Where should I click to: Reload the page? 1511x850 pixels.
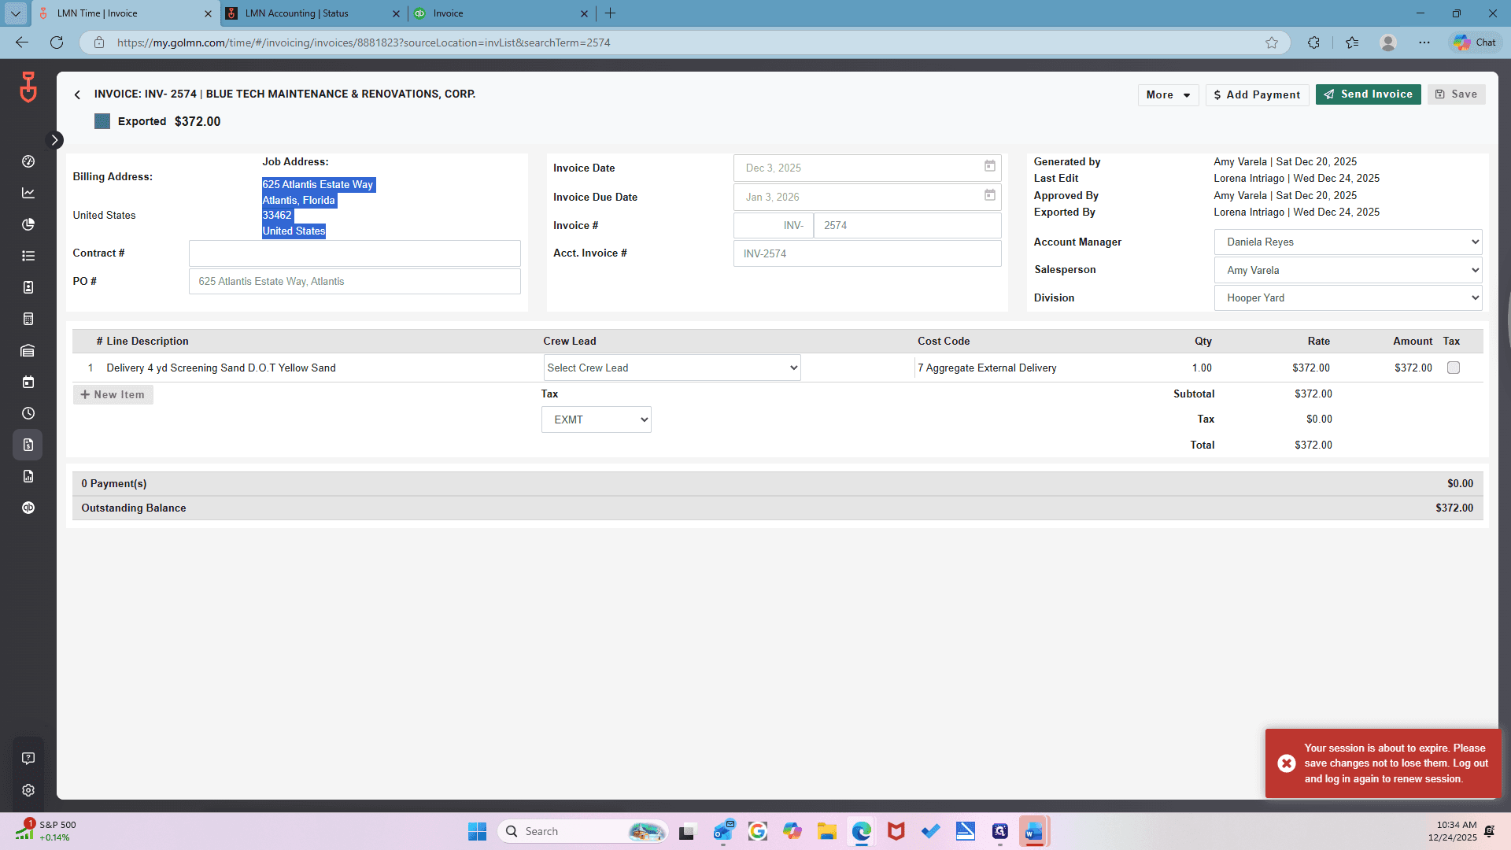coord(57,42)
